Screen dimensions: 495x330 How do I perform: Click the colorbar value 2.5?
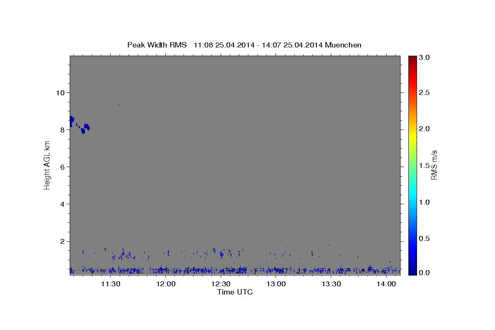(425, 92)
